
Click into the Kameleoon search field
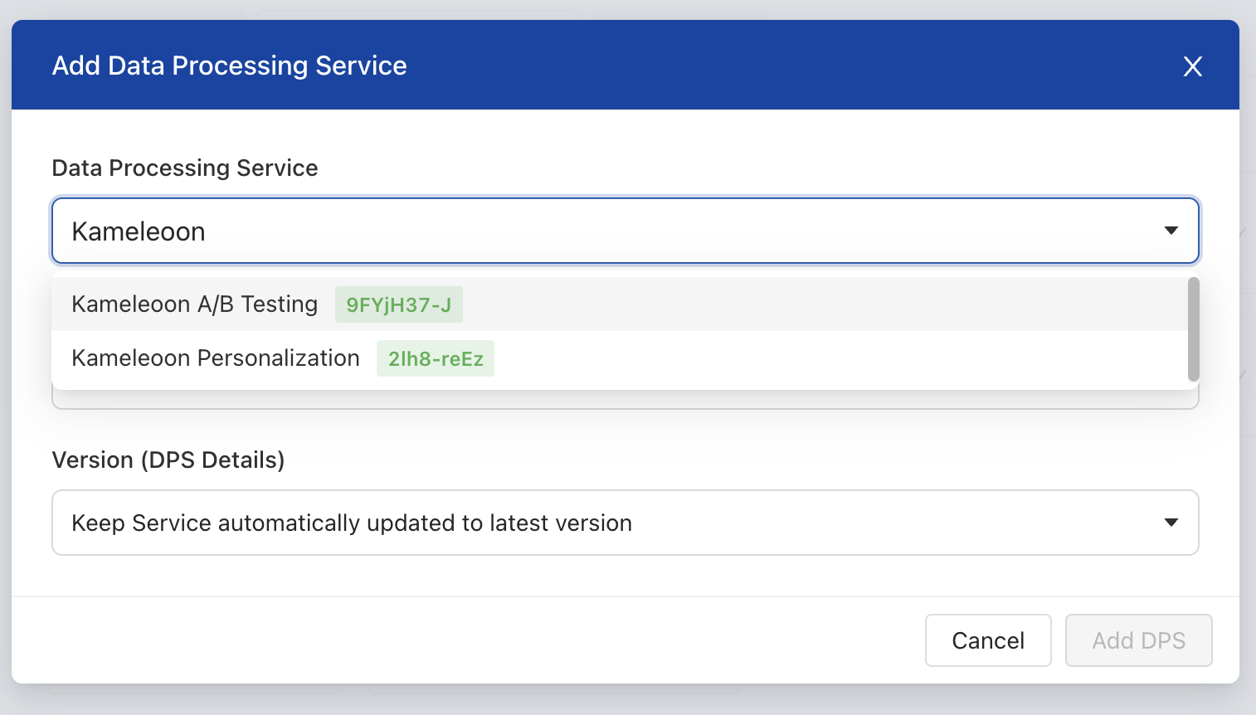click(x=581, y=231)
